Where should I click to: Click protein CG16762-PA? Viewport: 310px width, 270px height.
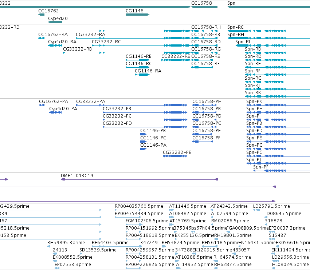coord(54,102)
